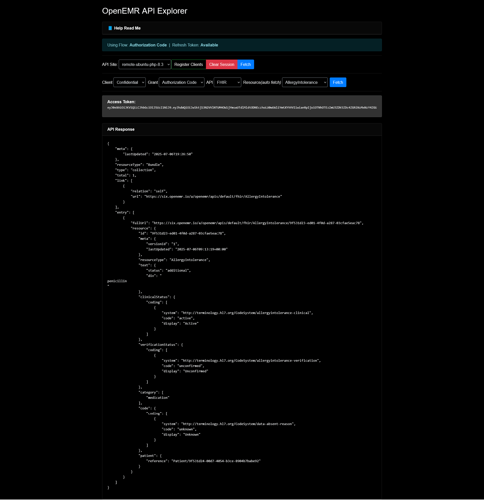Screen dimensions: 484x500
Task: Click the top-level lastUpdated 2025-07-06T19:26:50 line
Action: (158, 154)
